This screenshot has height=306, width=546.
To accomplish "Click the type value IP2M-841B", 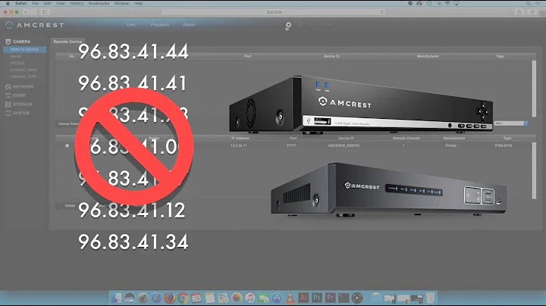I will pyautogui.click(x=504, y=145).
